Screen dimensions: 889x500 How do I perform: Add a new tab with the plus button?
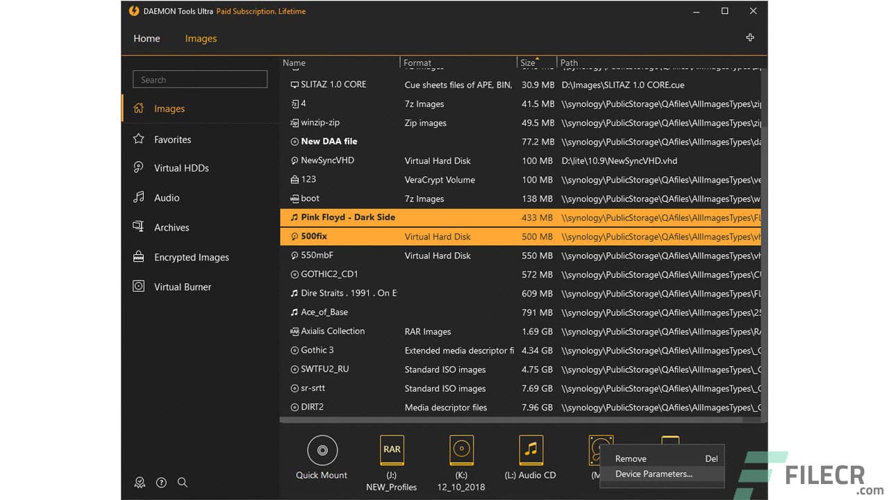point(750,37)
